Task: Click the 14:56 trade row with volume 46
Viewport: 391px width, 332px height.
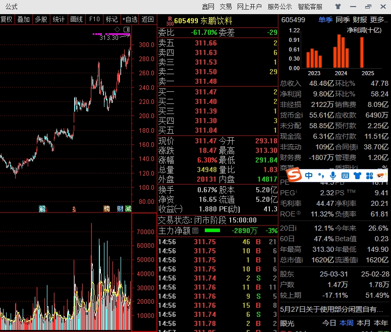Action: point(217,242)
